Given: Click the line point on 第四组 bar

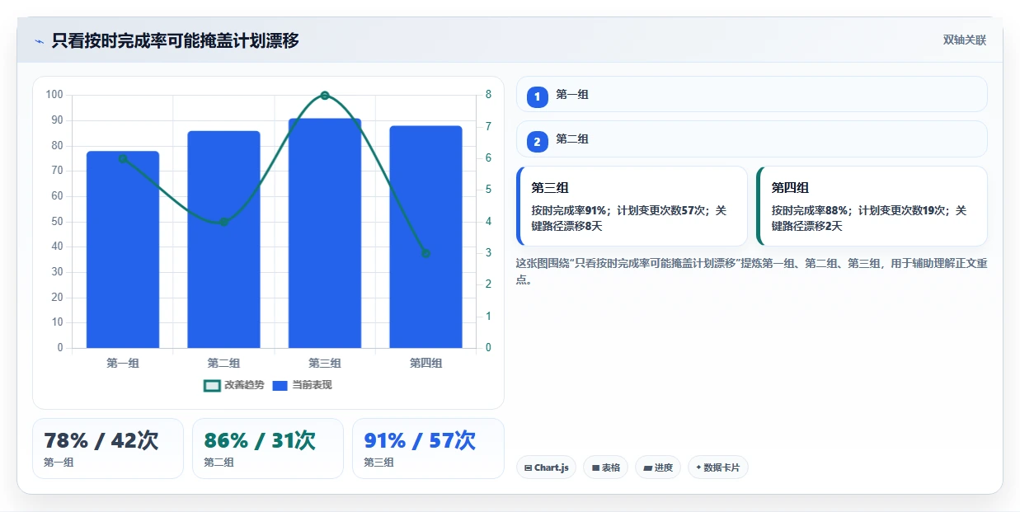Looking at the screenshot, I should pyautogui.click(x=425, y=253).
